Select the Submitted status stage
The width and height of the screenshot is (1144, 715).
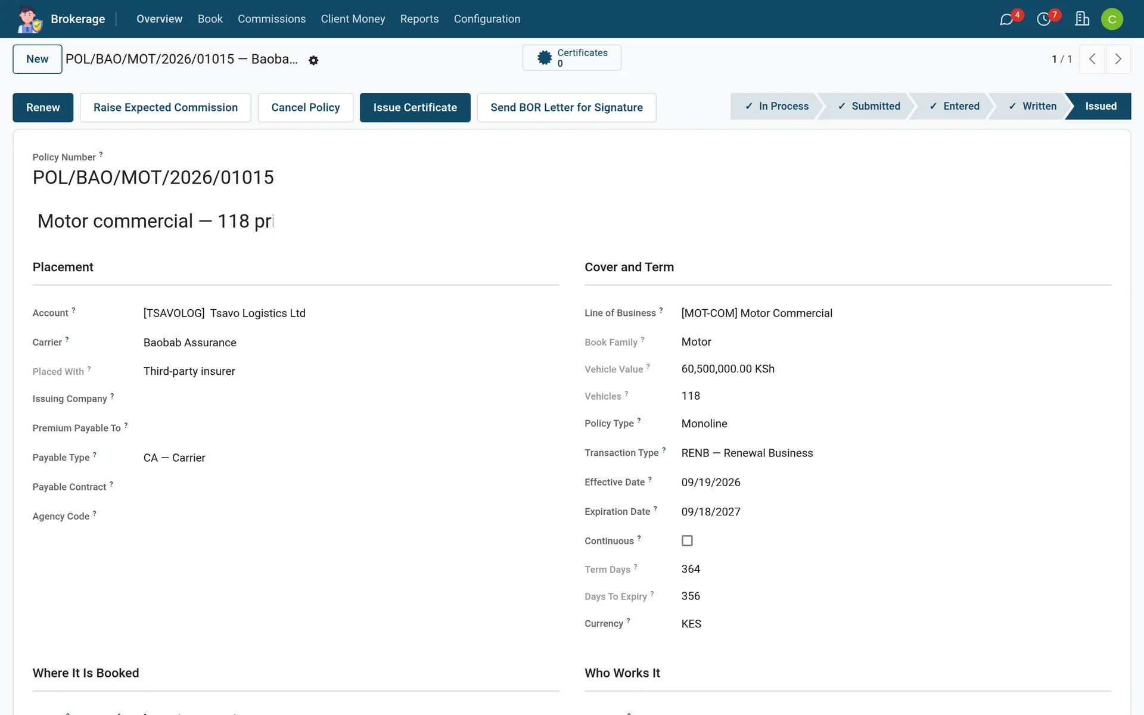869,106
